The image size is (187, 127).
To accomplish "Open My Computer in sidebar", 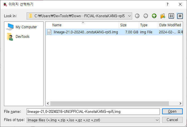I will [x=21, y=27].
